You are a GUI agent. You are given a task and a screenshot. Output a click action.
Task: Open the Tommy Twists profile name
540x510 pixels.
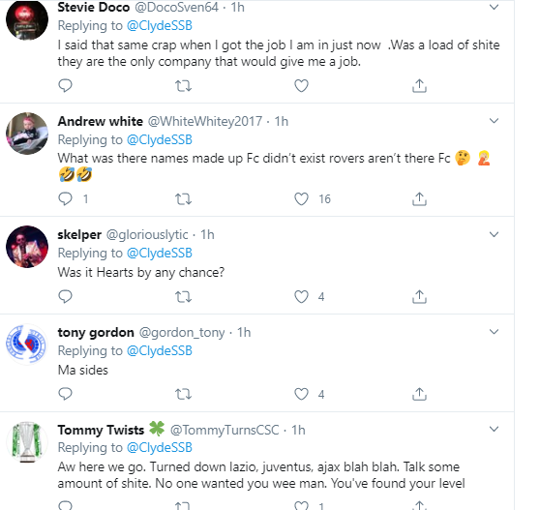(101, 430)
